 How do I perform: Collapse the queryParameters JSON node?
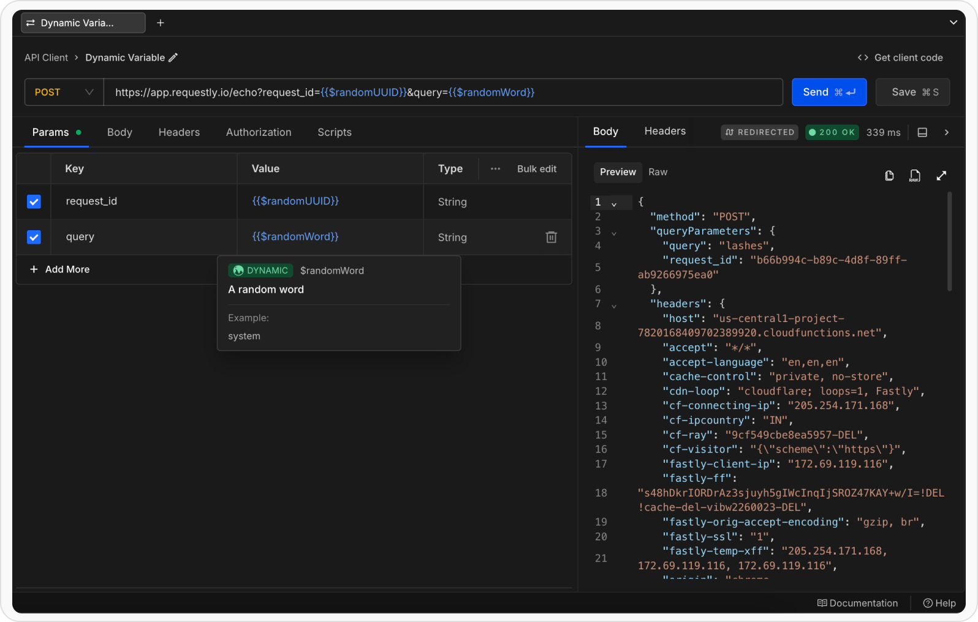click(x=614, y=233)
